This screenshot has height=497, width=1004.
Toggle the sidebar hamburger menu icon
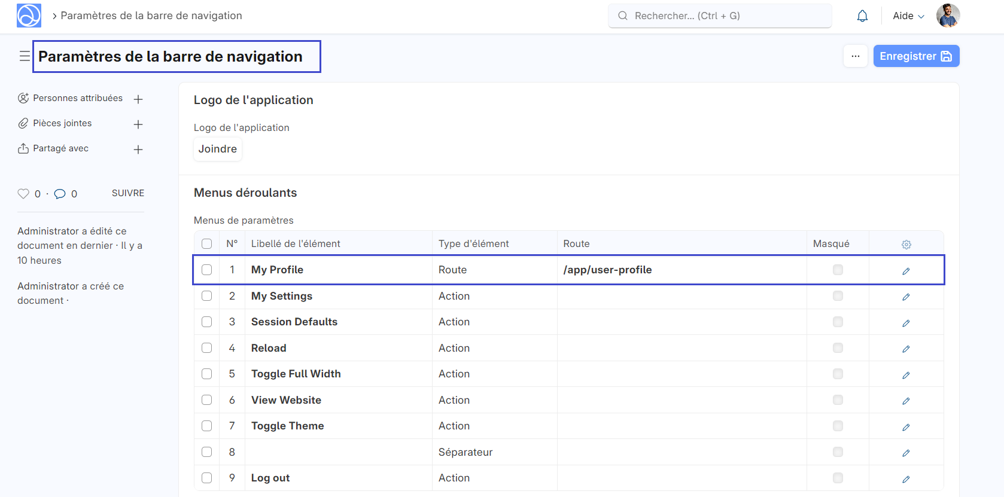(25, 56)
